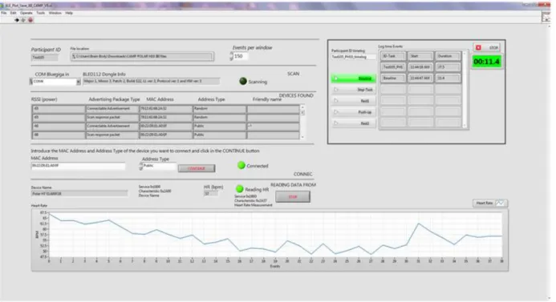Toggle the green Baseline task button

353,79
